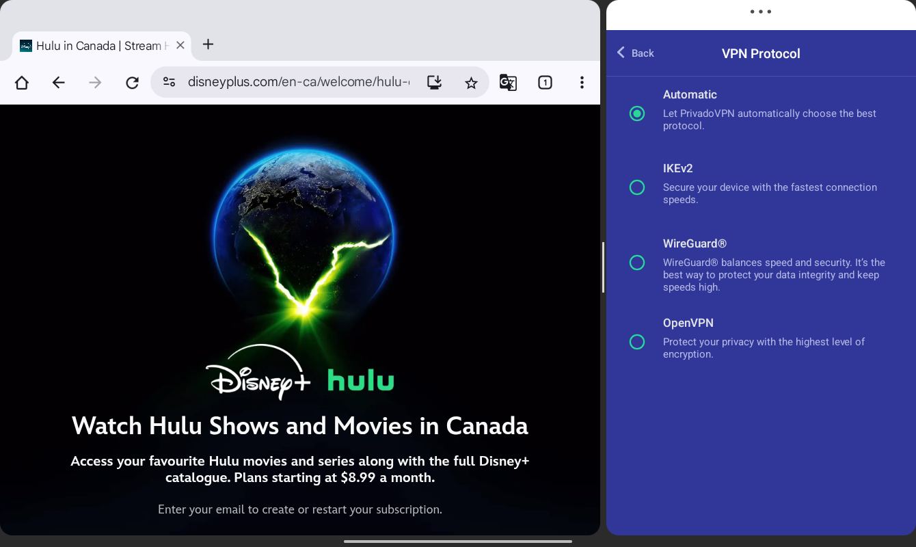The width and height of the screenshot is (916, 547).
Task: Click 'WireGuard® balances speed and security' description
Action: 774,275
